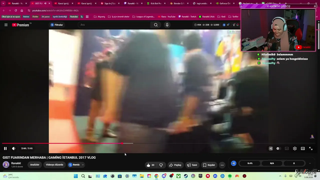This screenshot has height=180, width=320.
Task: Open Spotify from the taskbar
Action: (230, 176)
